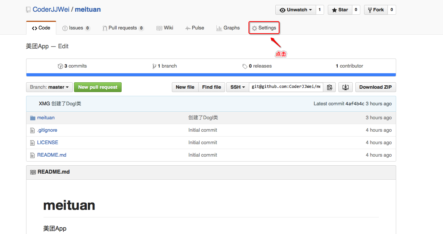Image resolution: width=443 pixels, height=234 pixels.
Task: Open README.md row Initial commit message
Action: coord(202,155)
